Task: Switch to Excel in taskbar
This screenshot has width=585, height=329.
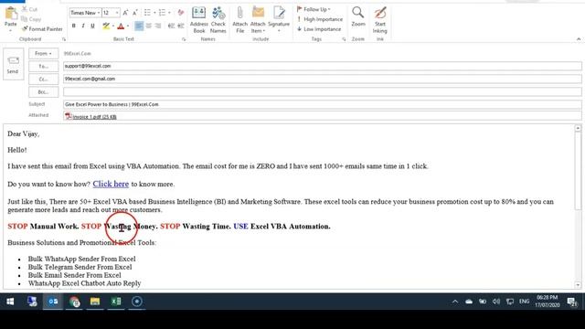Action: (x=116, y=302)
